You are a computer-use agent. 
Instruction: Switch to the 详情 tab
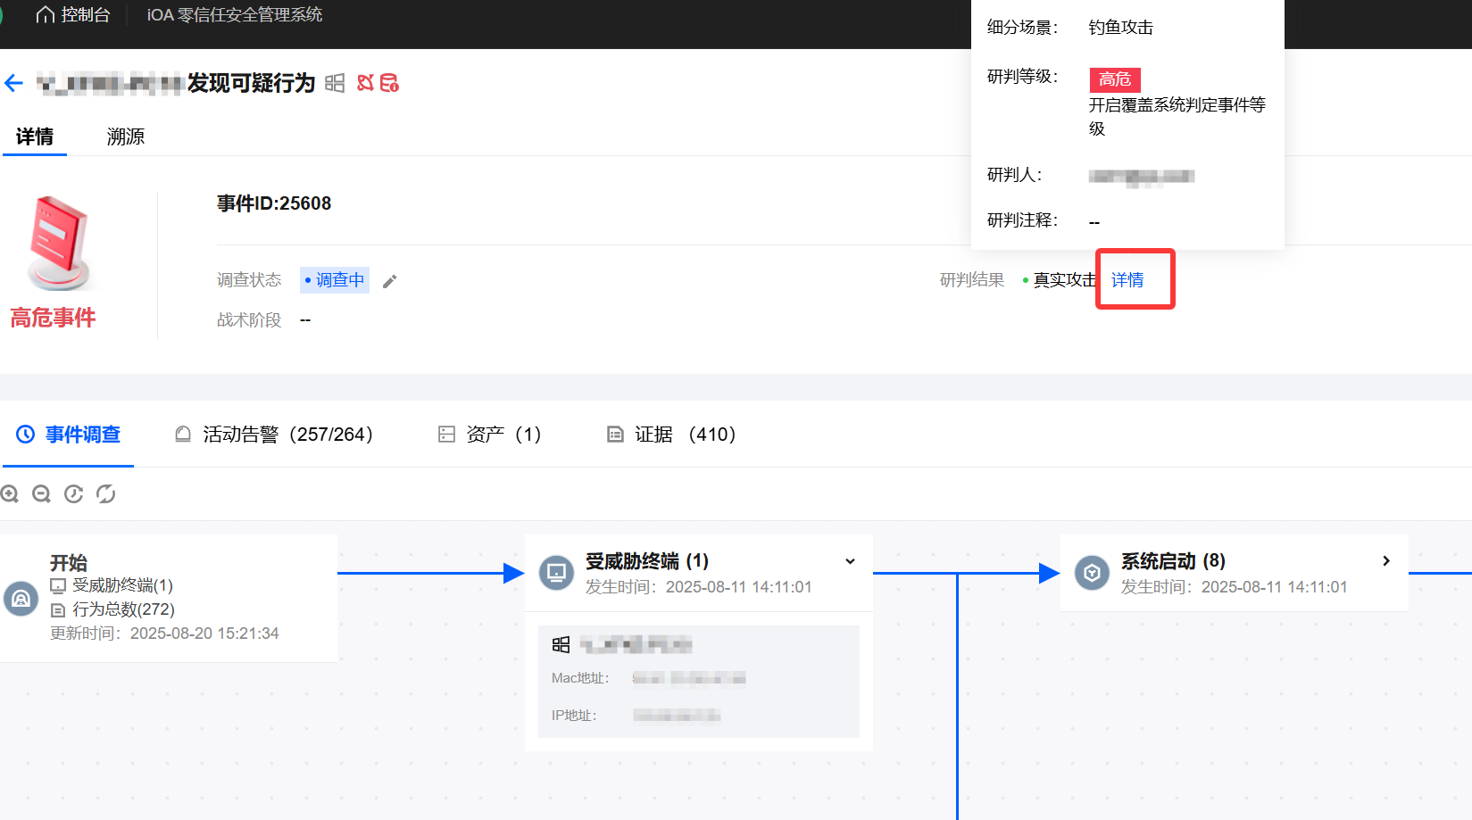(x=35, y=137)
